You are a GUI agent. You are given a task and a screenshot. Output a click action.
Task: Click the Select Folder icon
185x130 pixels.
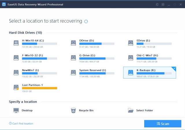coord(131,110)
